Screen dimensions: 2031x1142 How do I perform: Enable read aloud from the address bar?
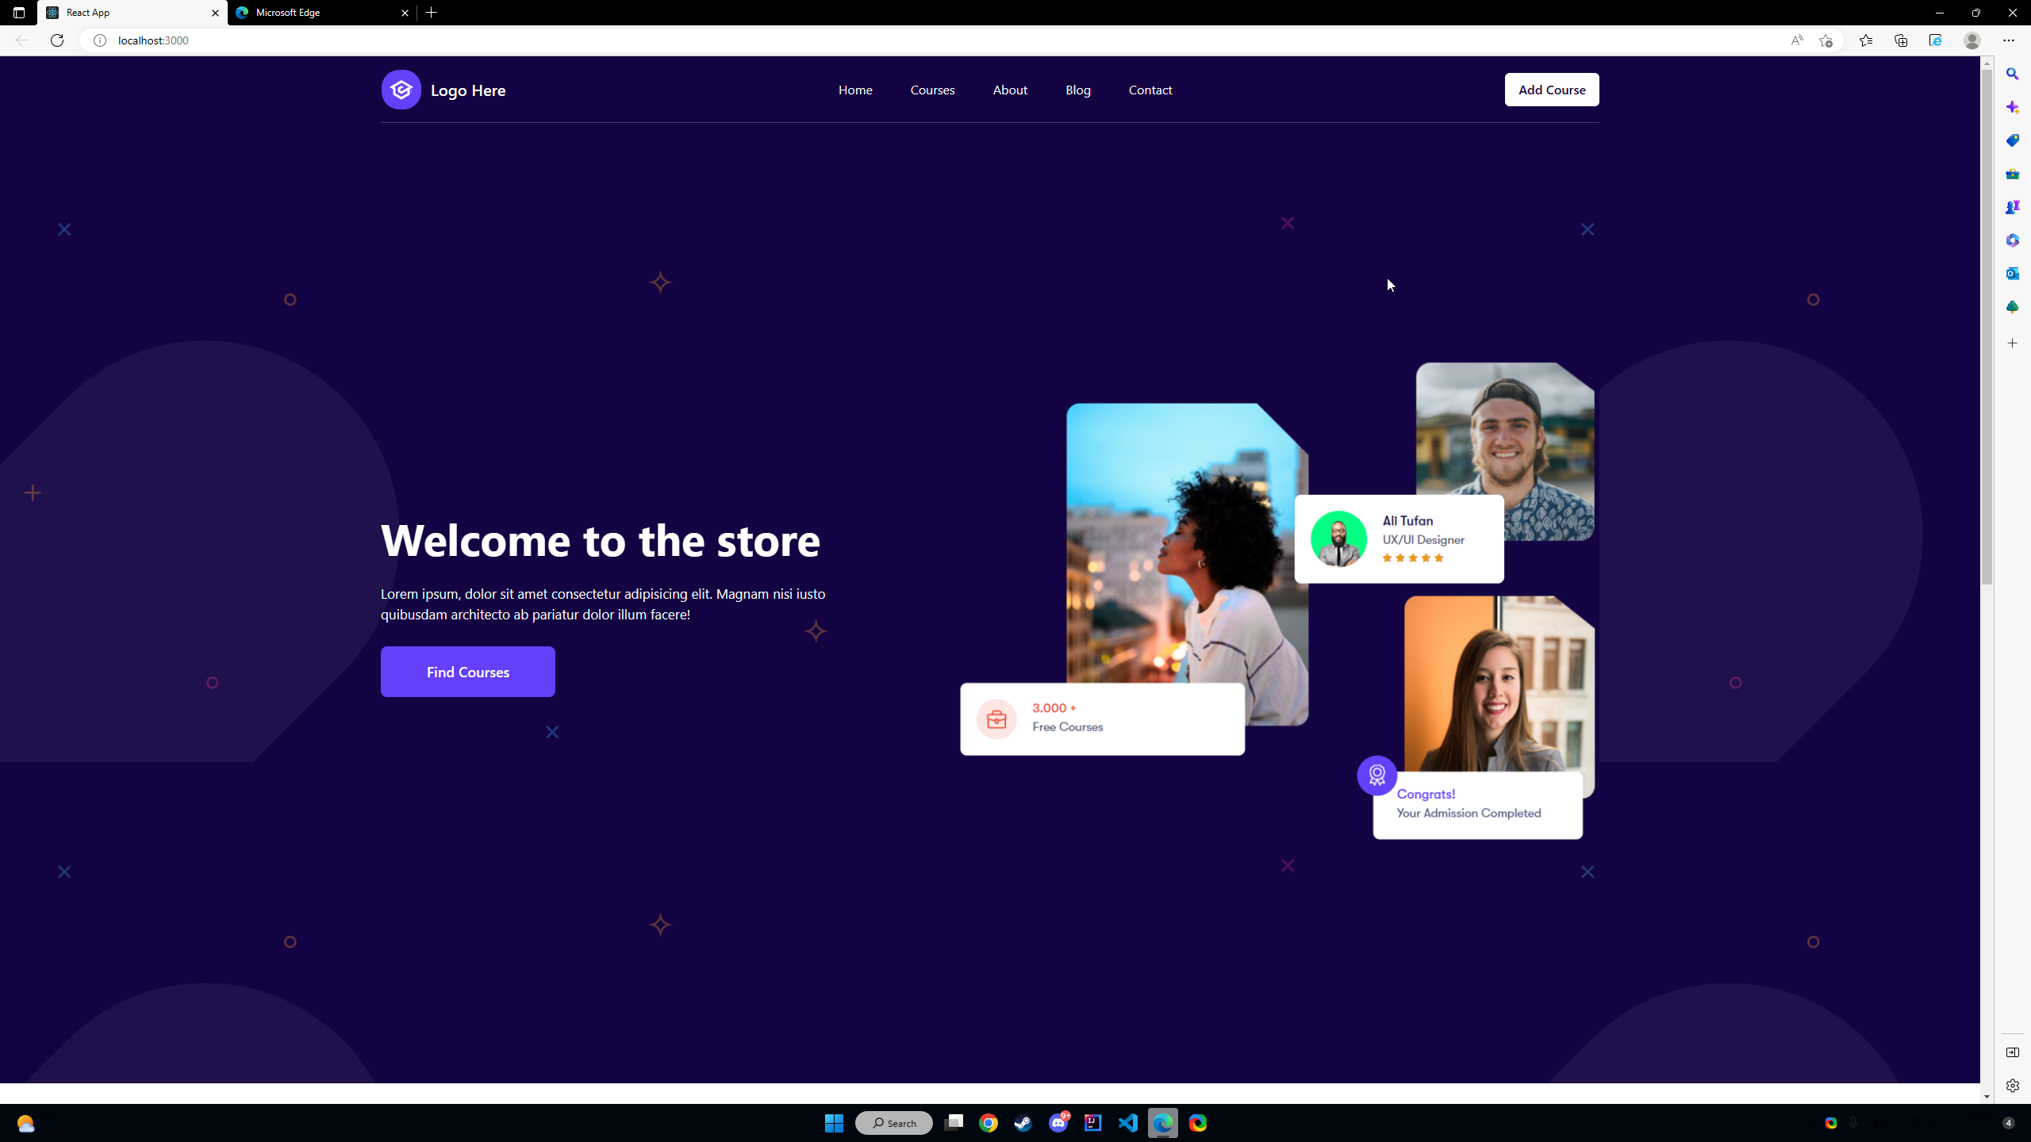tap(1797, 40)
